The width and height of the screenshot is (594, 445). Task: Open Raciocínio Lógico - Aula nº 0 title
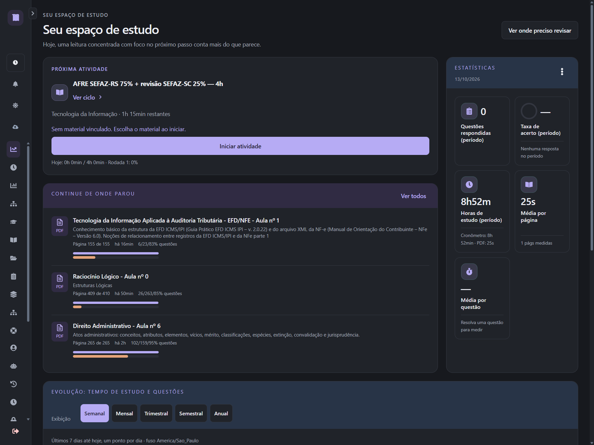click(111, 277)
